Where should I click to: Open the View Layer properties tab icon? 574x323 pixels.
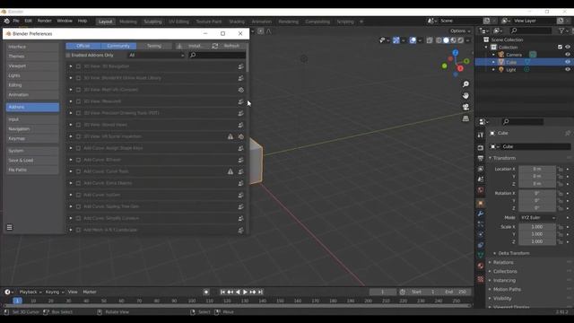pos(481,169)
